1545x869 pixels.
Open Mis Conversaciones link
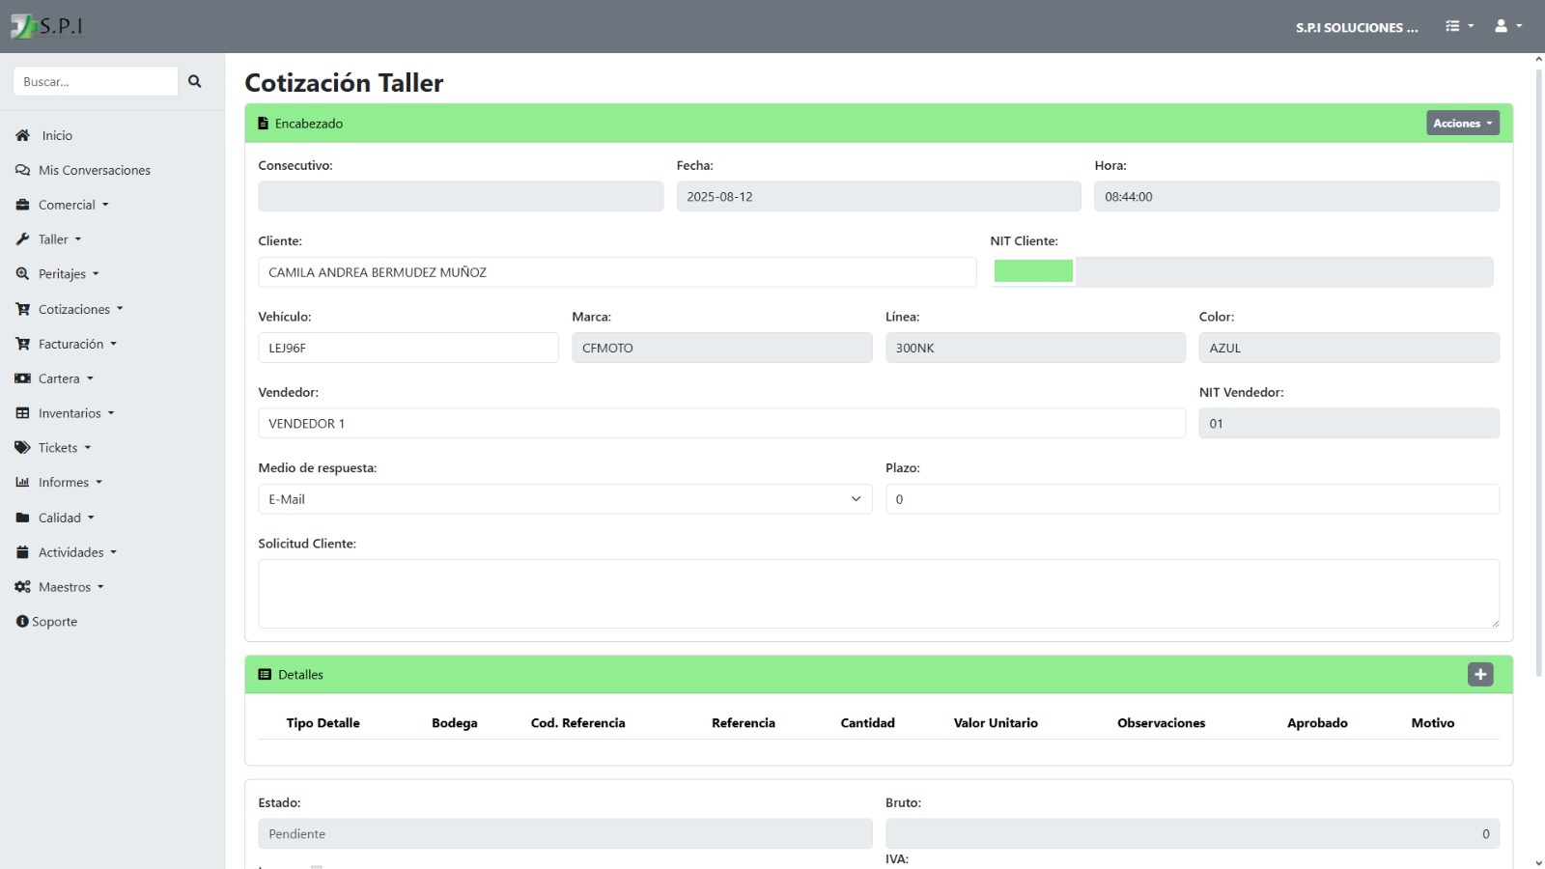[x=95, y=170]
